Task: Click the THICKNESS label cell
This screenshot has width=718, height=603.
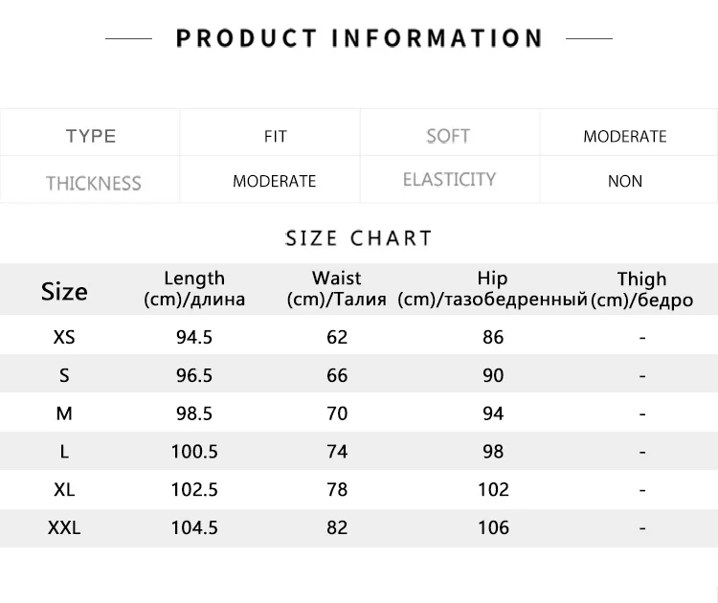Action: (x=90, y=180)
